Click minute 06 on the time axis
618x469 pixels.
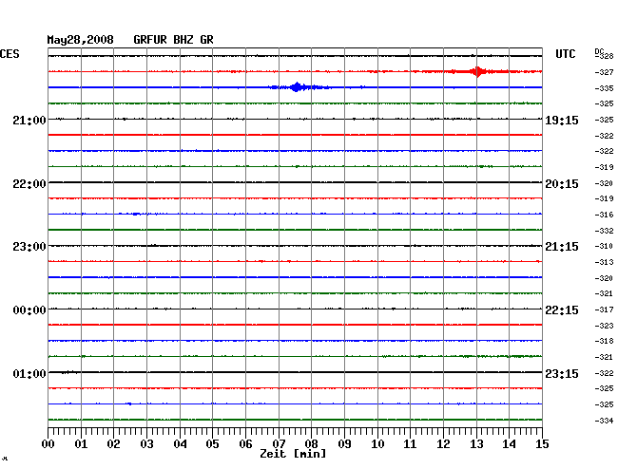(x=245, y=444)
